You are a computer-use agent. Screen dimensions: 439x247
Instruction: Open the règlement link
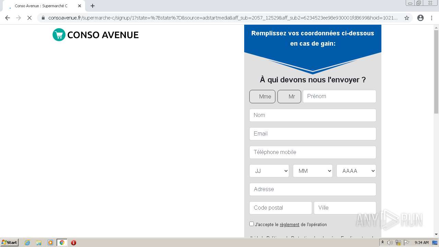click(x=289, y=225)
